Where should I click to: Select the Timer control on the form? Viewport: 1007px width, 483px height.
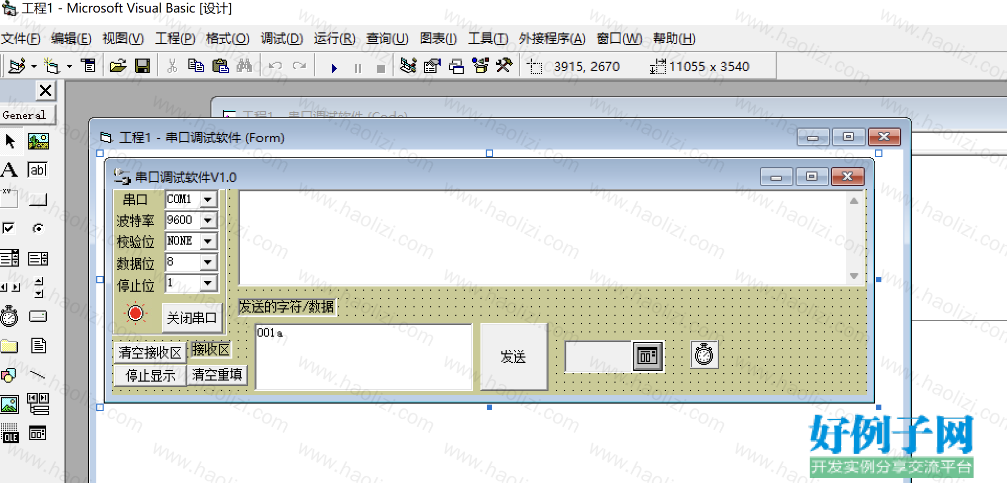[704, 354]
